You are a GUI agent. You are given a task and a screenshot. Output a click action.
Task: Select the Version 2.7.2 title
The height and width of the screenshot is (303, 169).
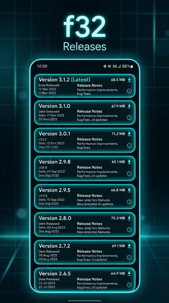54,246
